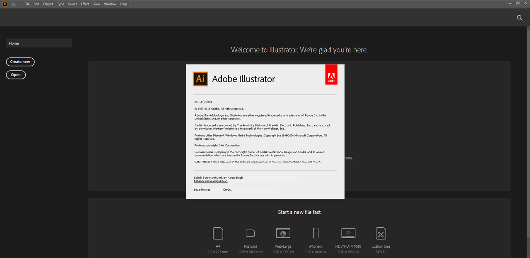Open the Window menu
The image size is (530, 258).
coord(110,4)
